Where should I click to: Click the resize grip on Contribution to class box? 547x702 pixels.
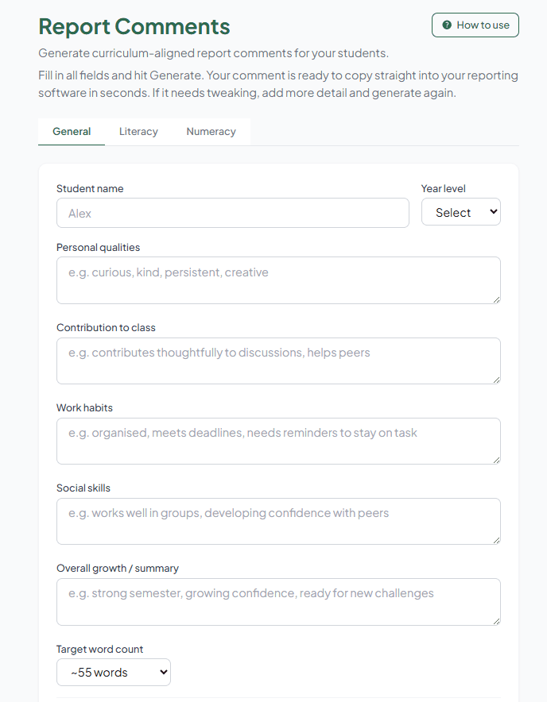(497, 379)
